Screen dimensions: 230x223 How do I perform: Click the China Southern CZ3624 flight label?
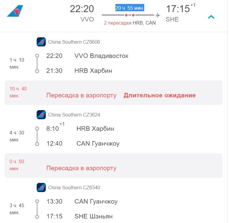pos(74,115)
